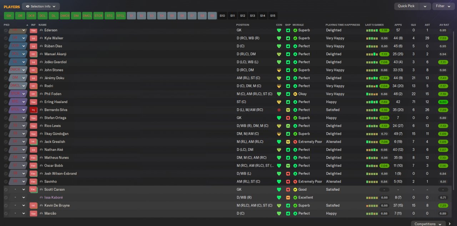Toggle the picked tick for Jérémy Doku
The image size is (457, 226).
[6, 78]
